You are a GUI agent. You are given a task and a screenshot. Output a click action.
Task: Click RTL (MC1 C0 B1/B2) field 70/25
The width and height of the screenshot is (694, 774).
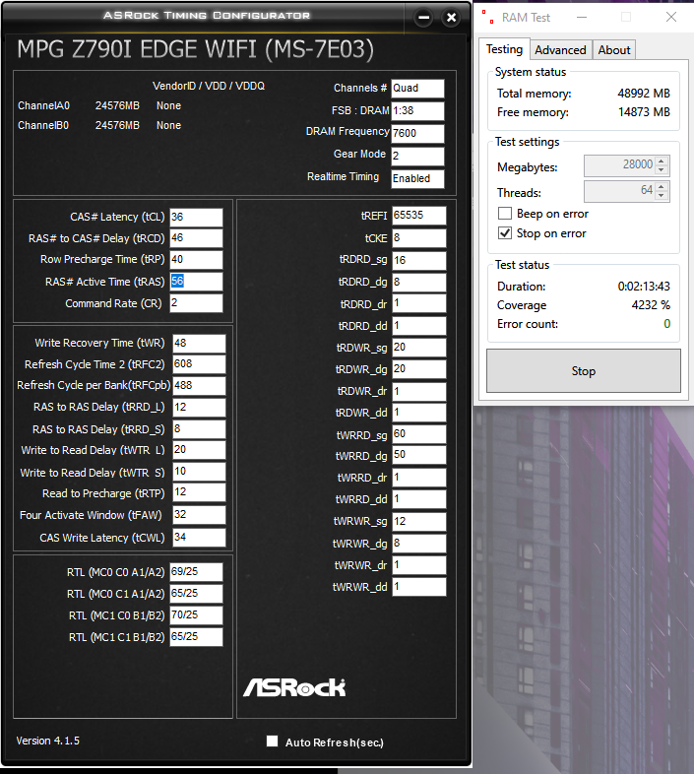pyautogui.click(x=196, y=615)
